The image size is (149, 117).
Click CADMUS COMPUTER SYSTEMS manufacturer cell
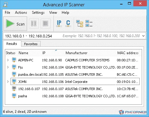click(x=87, y=60)
